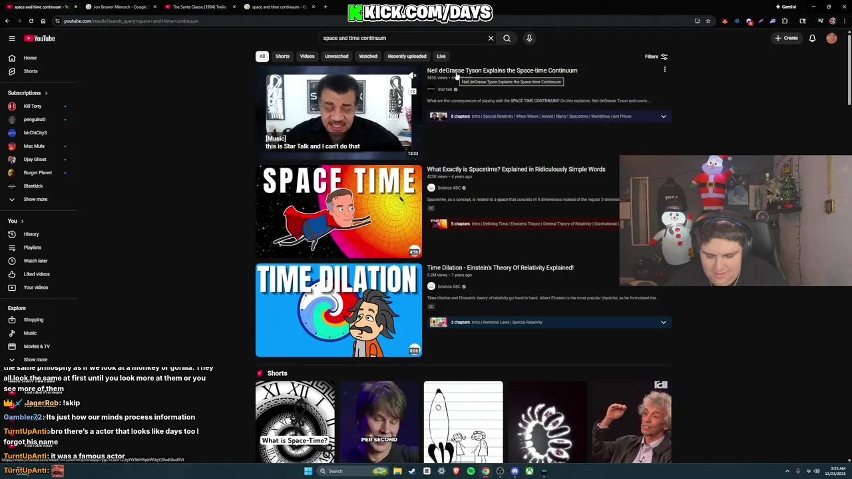Expand the Subscriptions section header

[x=28, y=93]
